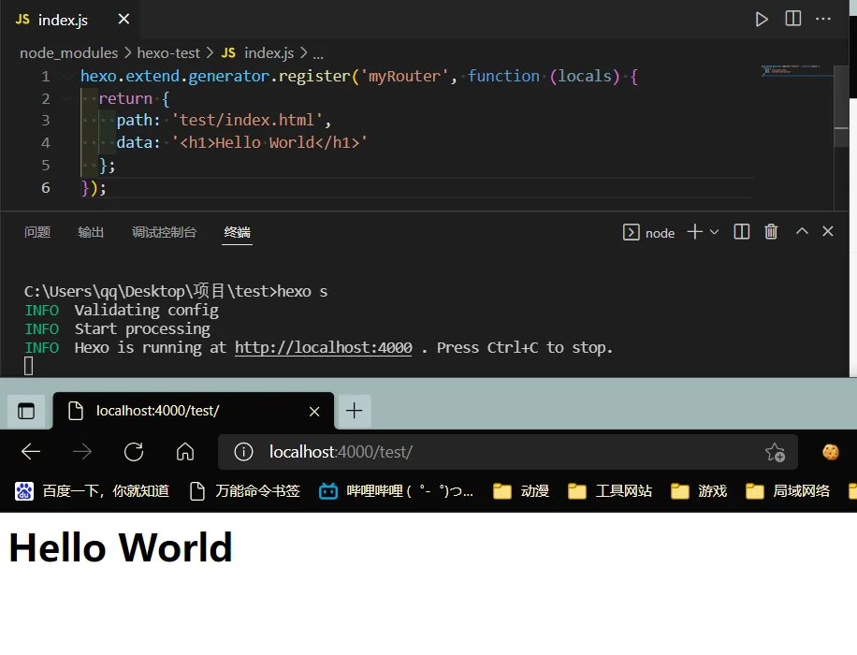Kill the terminal with trash icon
This screenshot has height=655, width=857.
coord(771,232)
